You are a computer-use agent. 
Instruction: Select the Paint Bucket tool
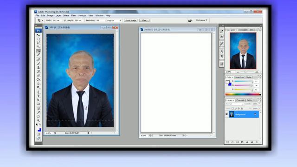(38, 79)
